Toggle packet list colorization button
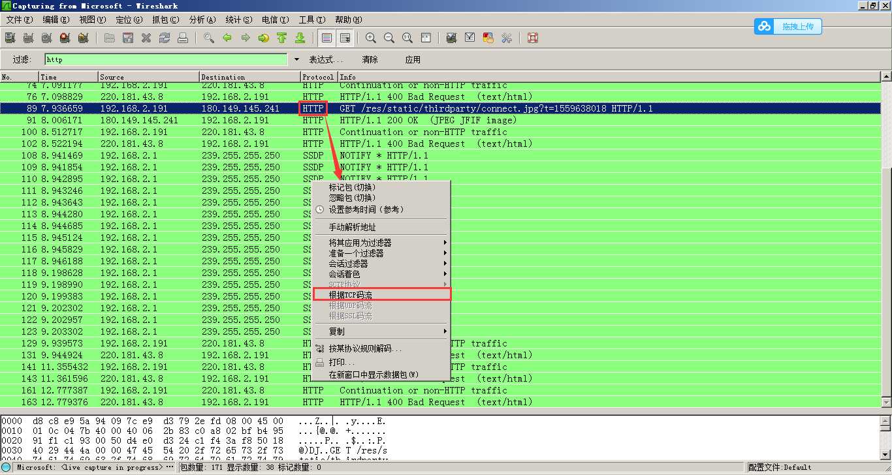The width and height of the screenshot is (892, 475). 327,38
